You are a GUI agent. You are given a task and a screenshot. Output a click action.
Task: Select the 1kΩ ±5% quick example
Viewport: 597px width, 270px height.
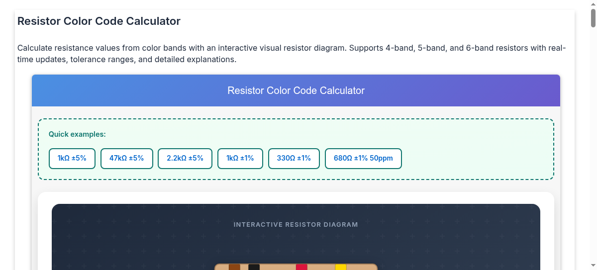[72, 159]
